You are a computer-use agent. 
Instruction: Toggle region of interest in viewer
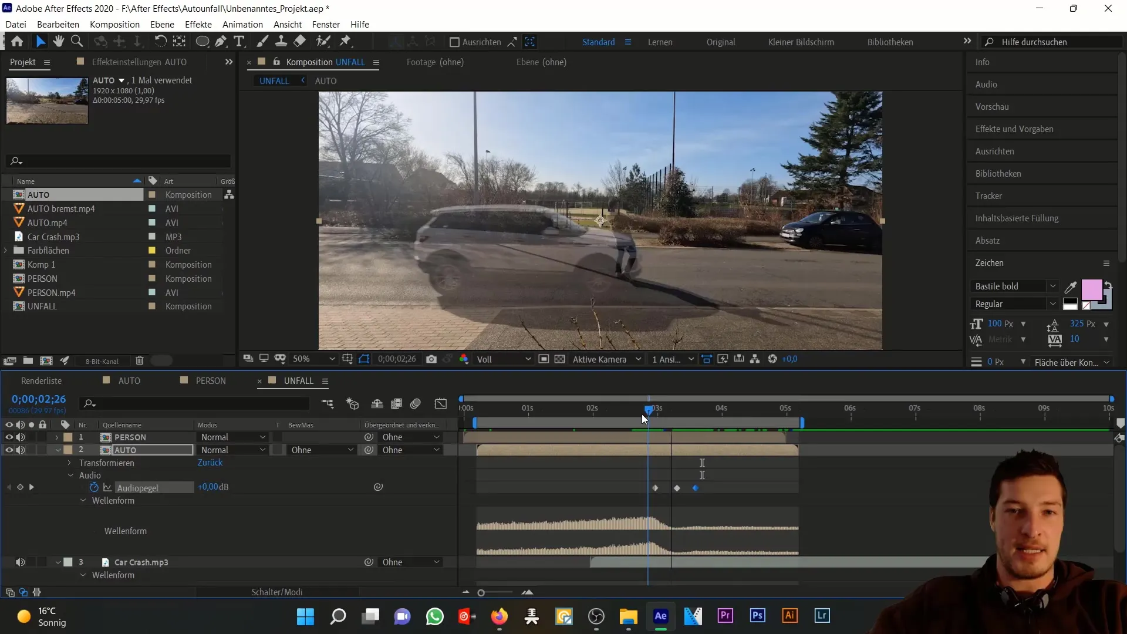(544, 359)
